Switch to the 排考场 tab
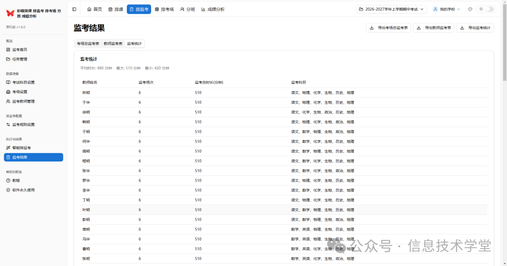Image resolution: width=507 pixels, height=266 pixels. click(x=164, y=9)
